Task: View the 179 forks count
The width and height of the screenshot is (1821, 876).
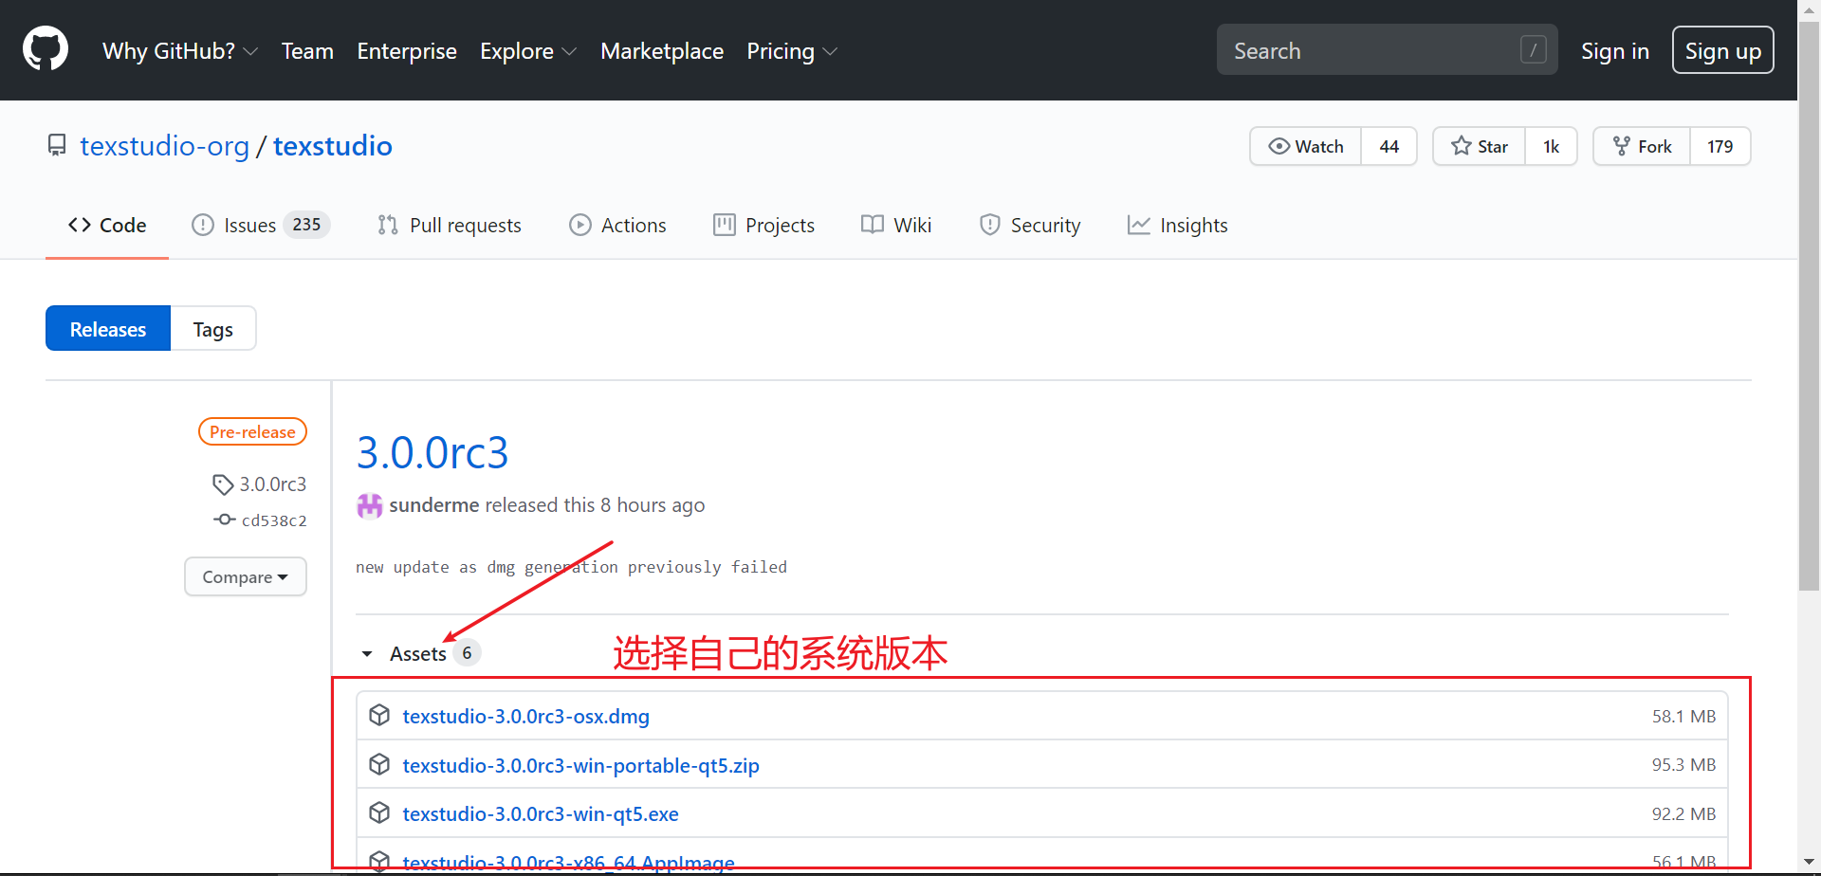Action: [1720, 146]
